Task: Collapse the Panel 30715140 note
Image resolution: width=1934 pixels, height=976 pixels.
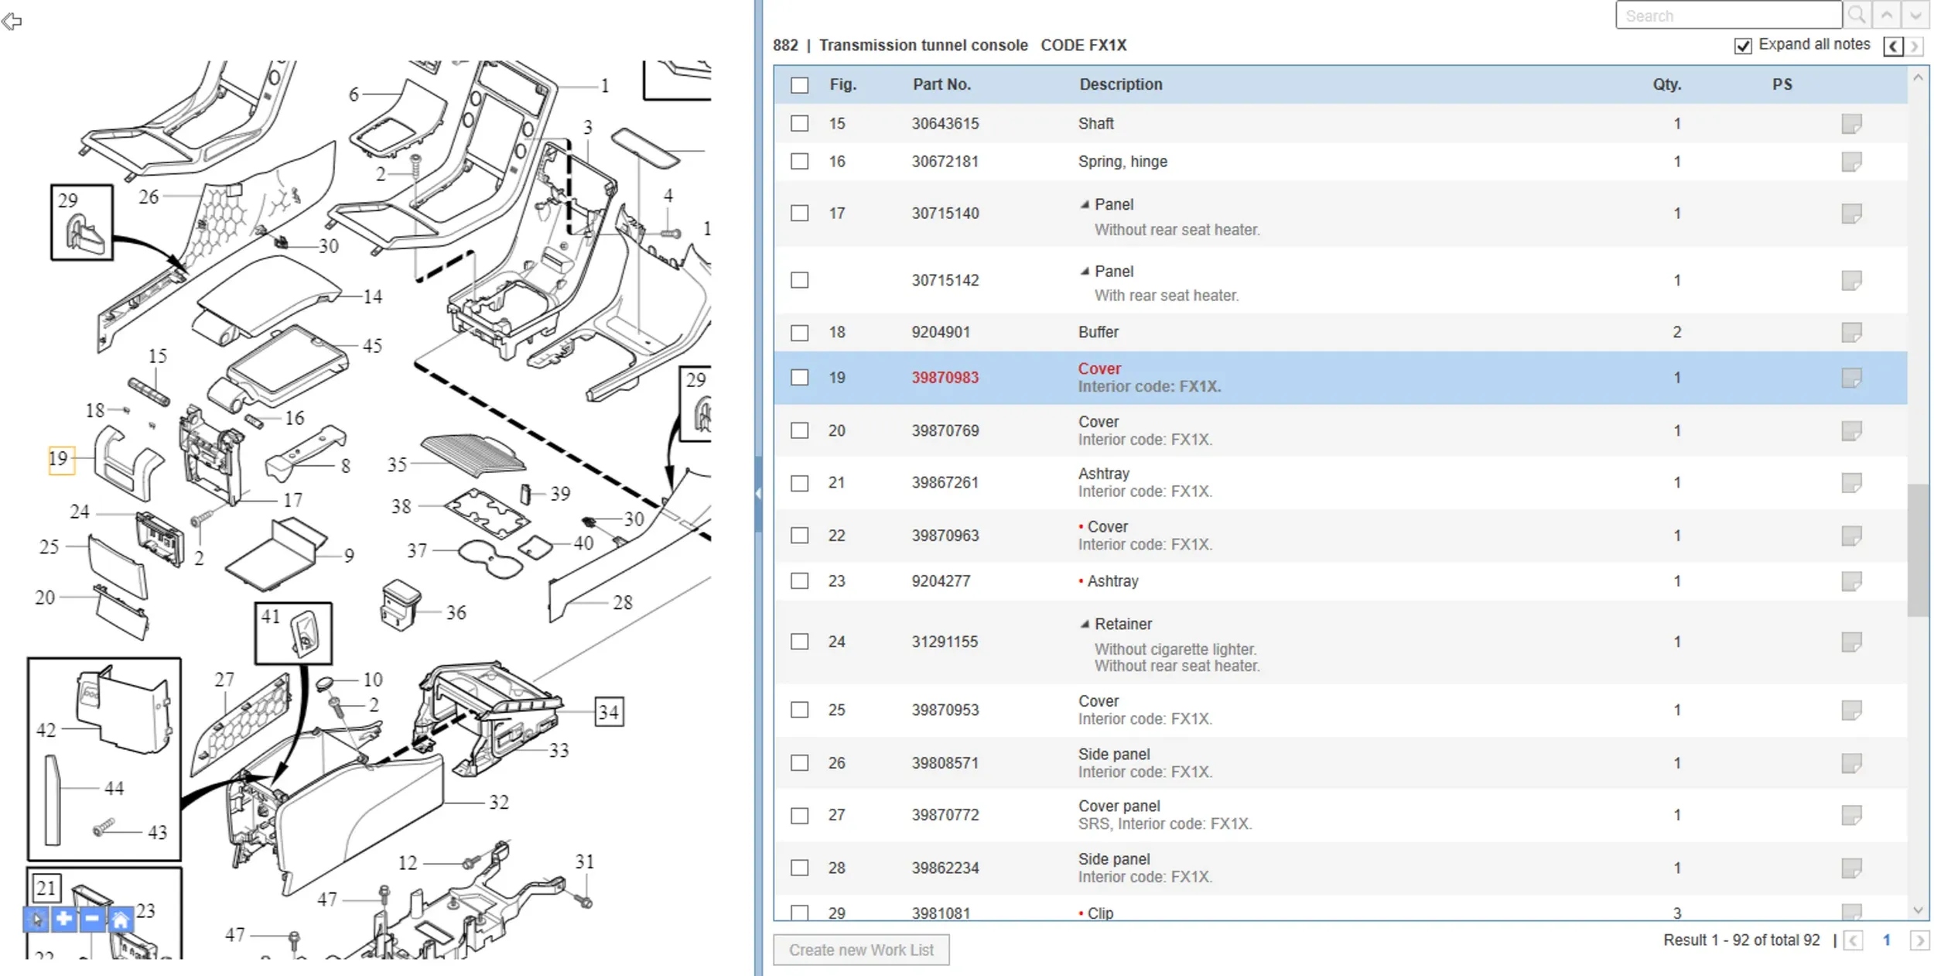Action: [1085, 205]
